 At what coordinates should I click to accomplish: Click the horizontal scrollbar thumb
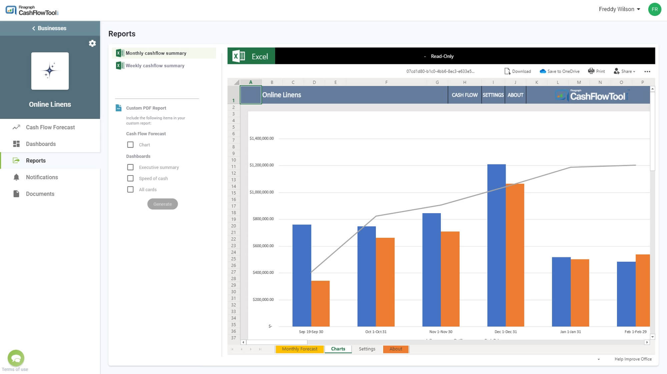click(276, 342)
